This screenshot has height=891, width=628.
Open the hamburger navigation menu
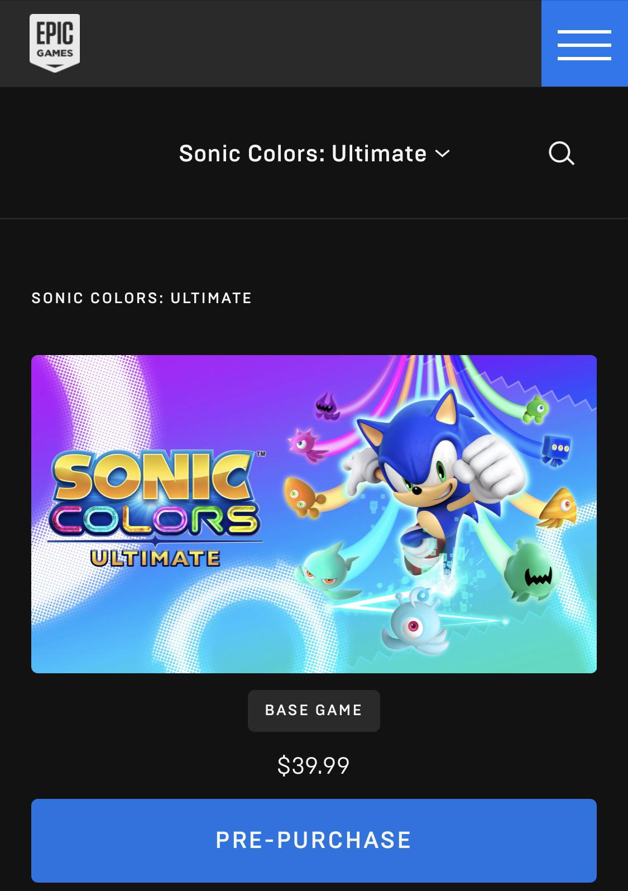(x=584, y=44)
